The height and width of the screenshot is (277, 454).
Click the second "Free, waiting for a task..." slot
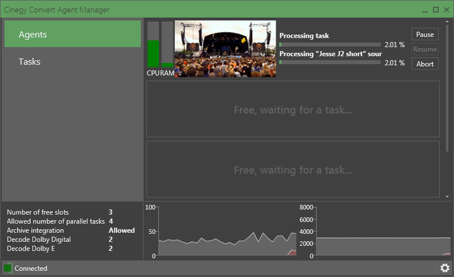pos(293,169)
